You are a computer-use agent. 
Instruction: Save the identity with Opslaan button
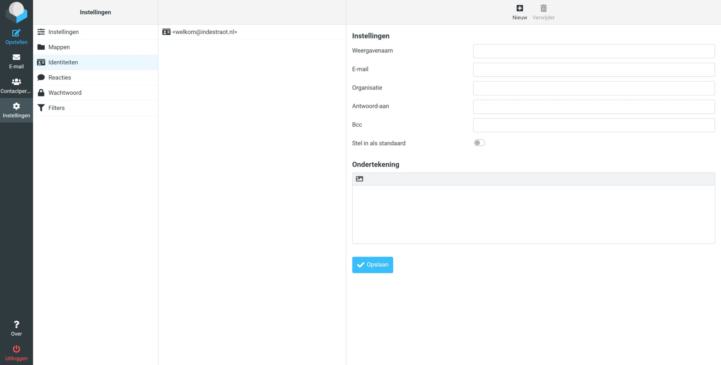(x=372, y=265)
